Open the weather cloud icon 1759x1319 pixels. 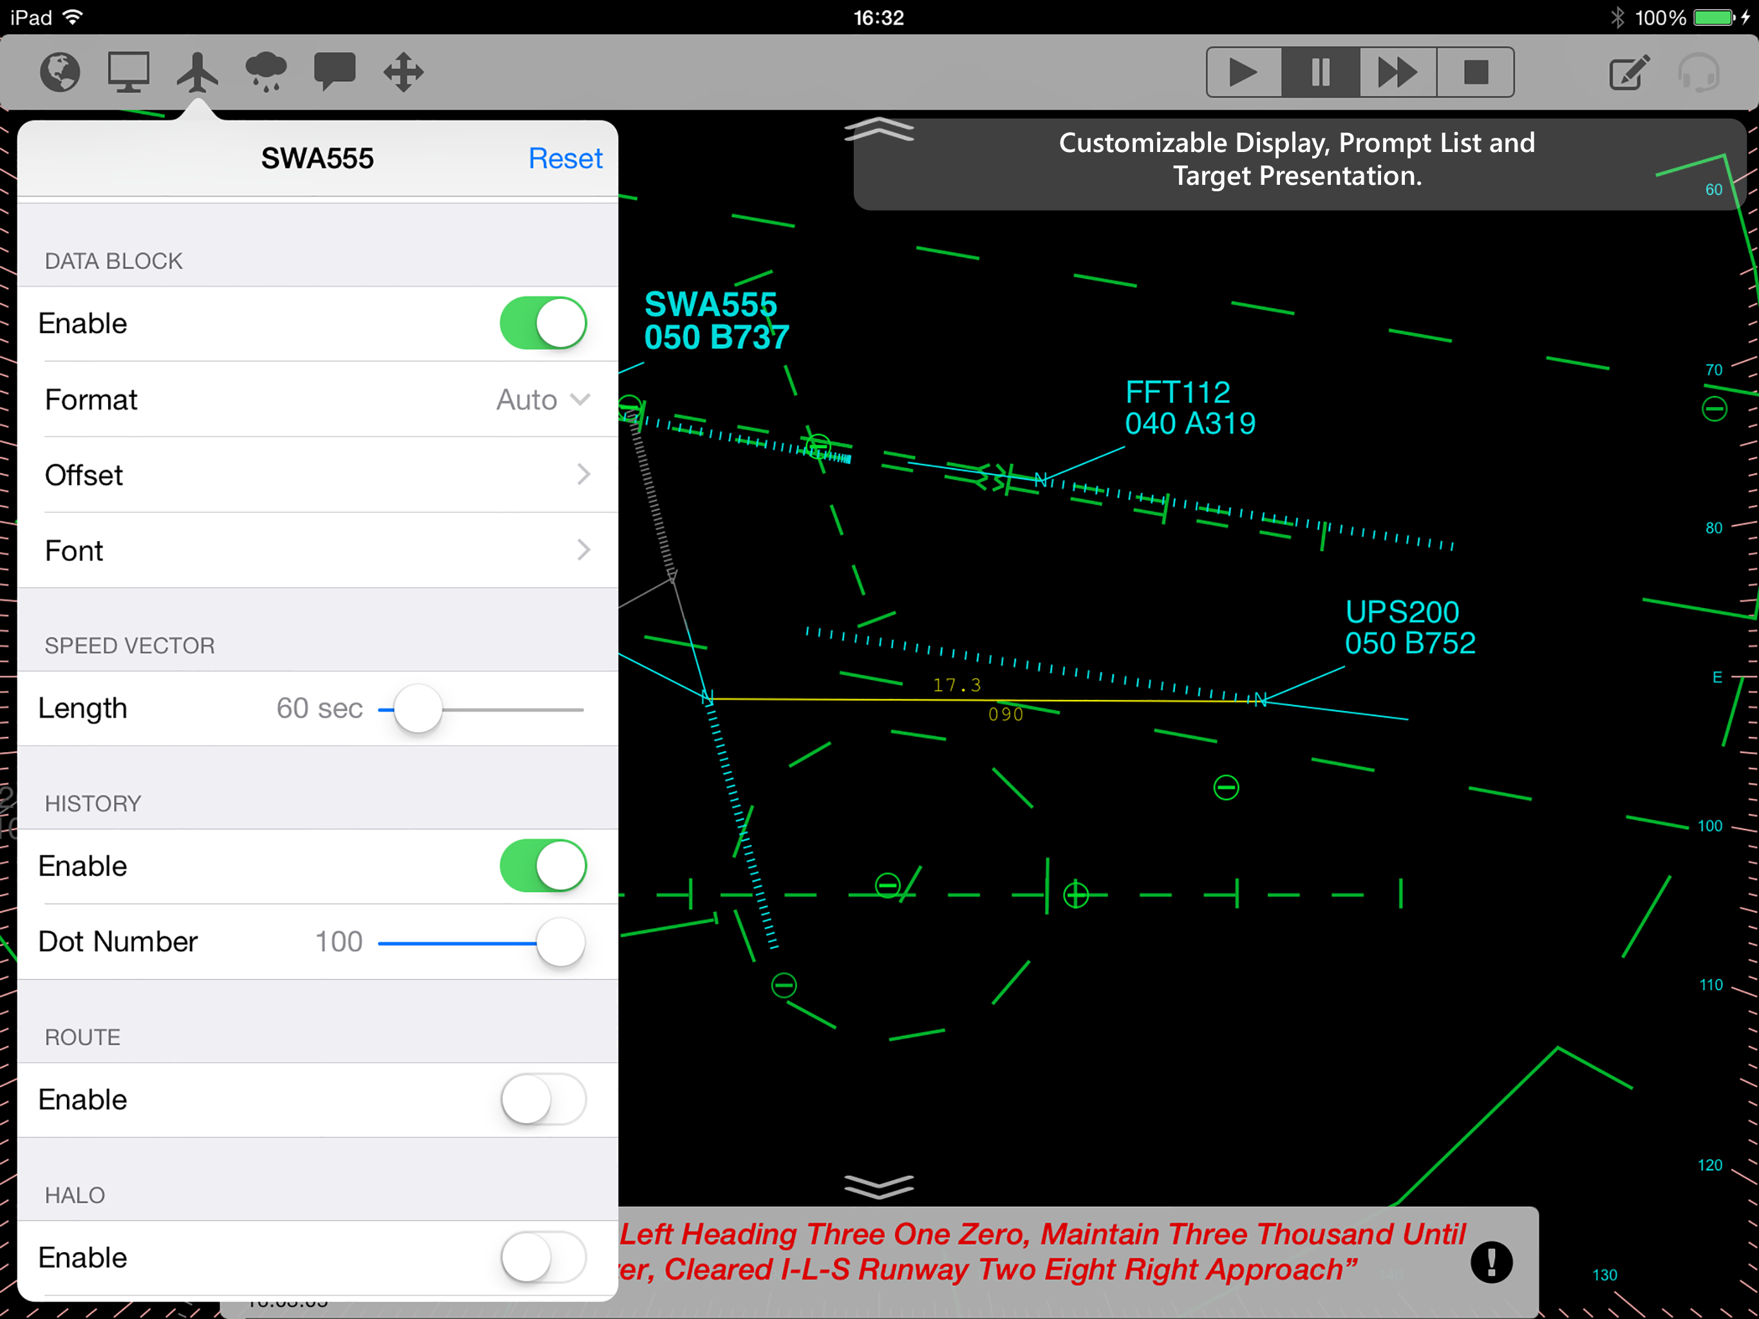[x=267, y=72]
